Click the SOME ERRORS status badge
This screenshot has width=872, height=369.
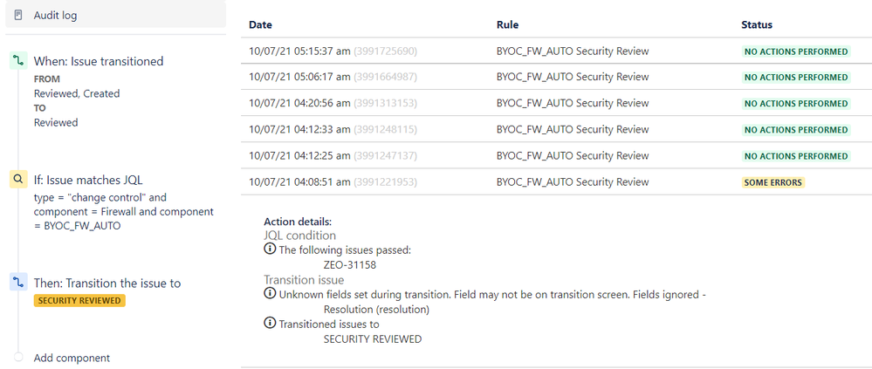[772, 182]
